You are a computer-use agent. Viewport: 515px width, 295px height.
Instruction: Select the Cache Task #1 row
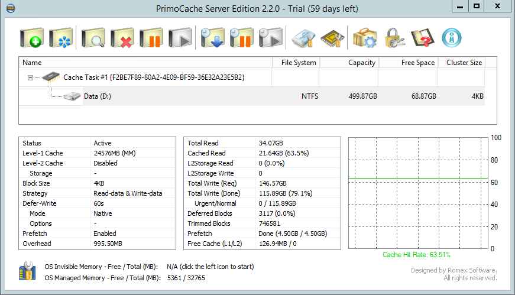pyautogui.click(x=154, y=77)
